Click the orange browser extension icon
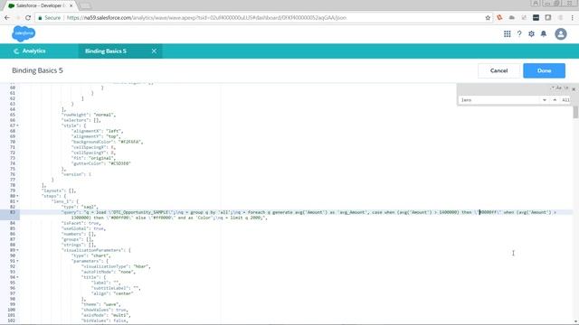The width and height of the screenshot is (579, 325). coord(499,17)
